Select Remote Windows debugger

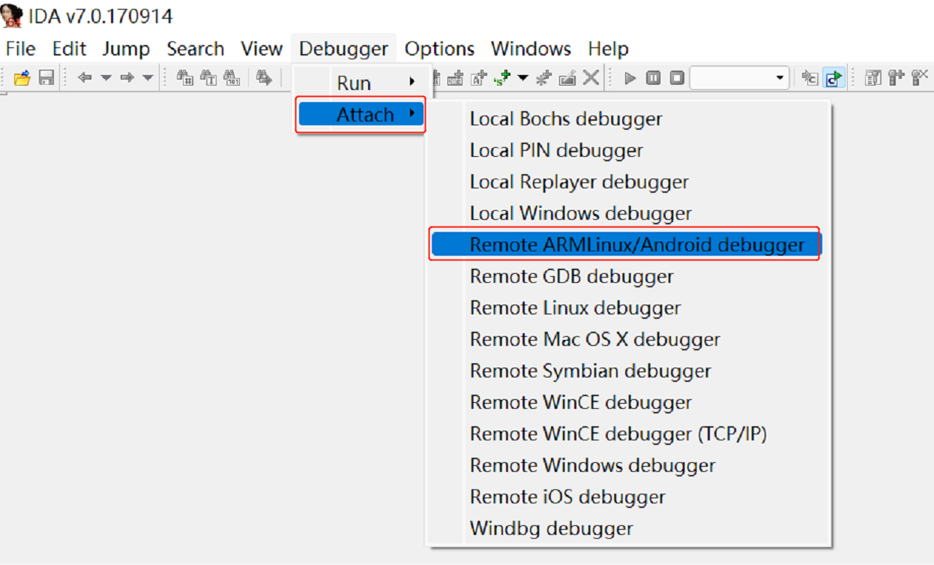[627, 465]
